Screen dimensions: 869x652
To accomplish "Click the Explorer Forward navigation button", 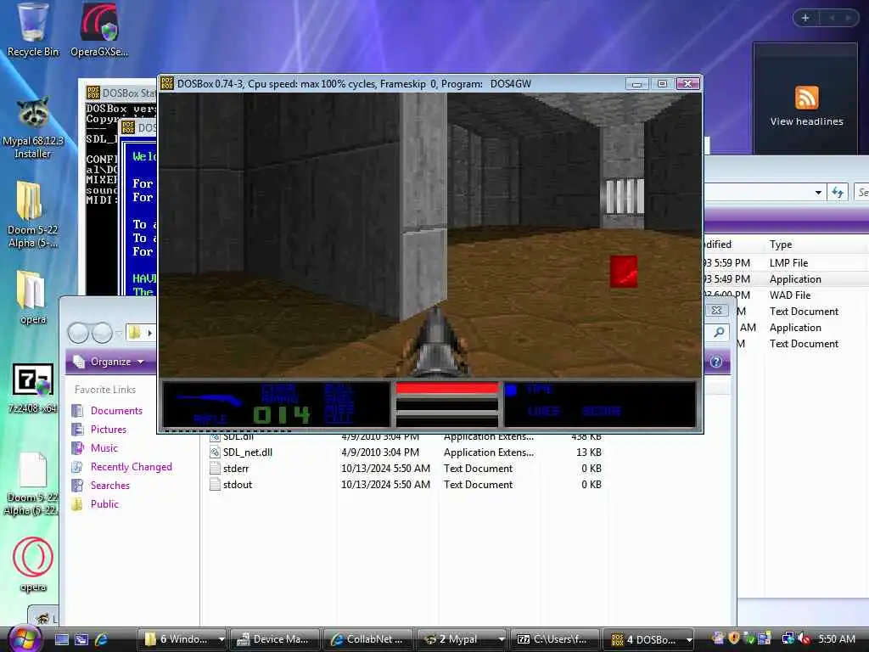I will click(102, 333).
